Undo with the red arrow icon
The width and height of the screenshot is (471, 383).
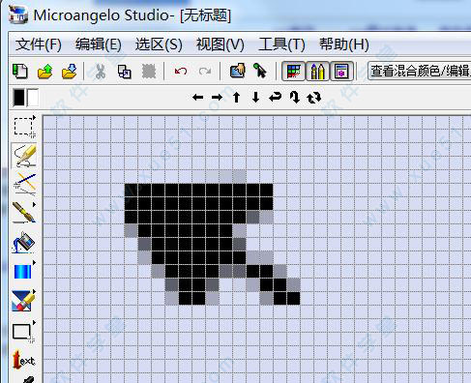point(181,71)
